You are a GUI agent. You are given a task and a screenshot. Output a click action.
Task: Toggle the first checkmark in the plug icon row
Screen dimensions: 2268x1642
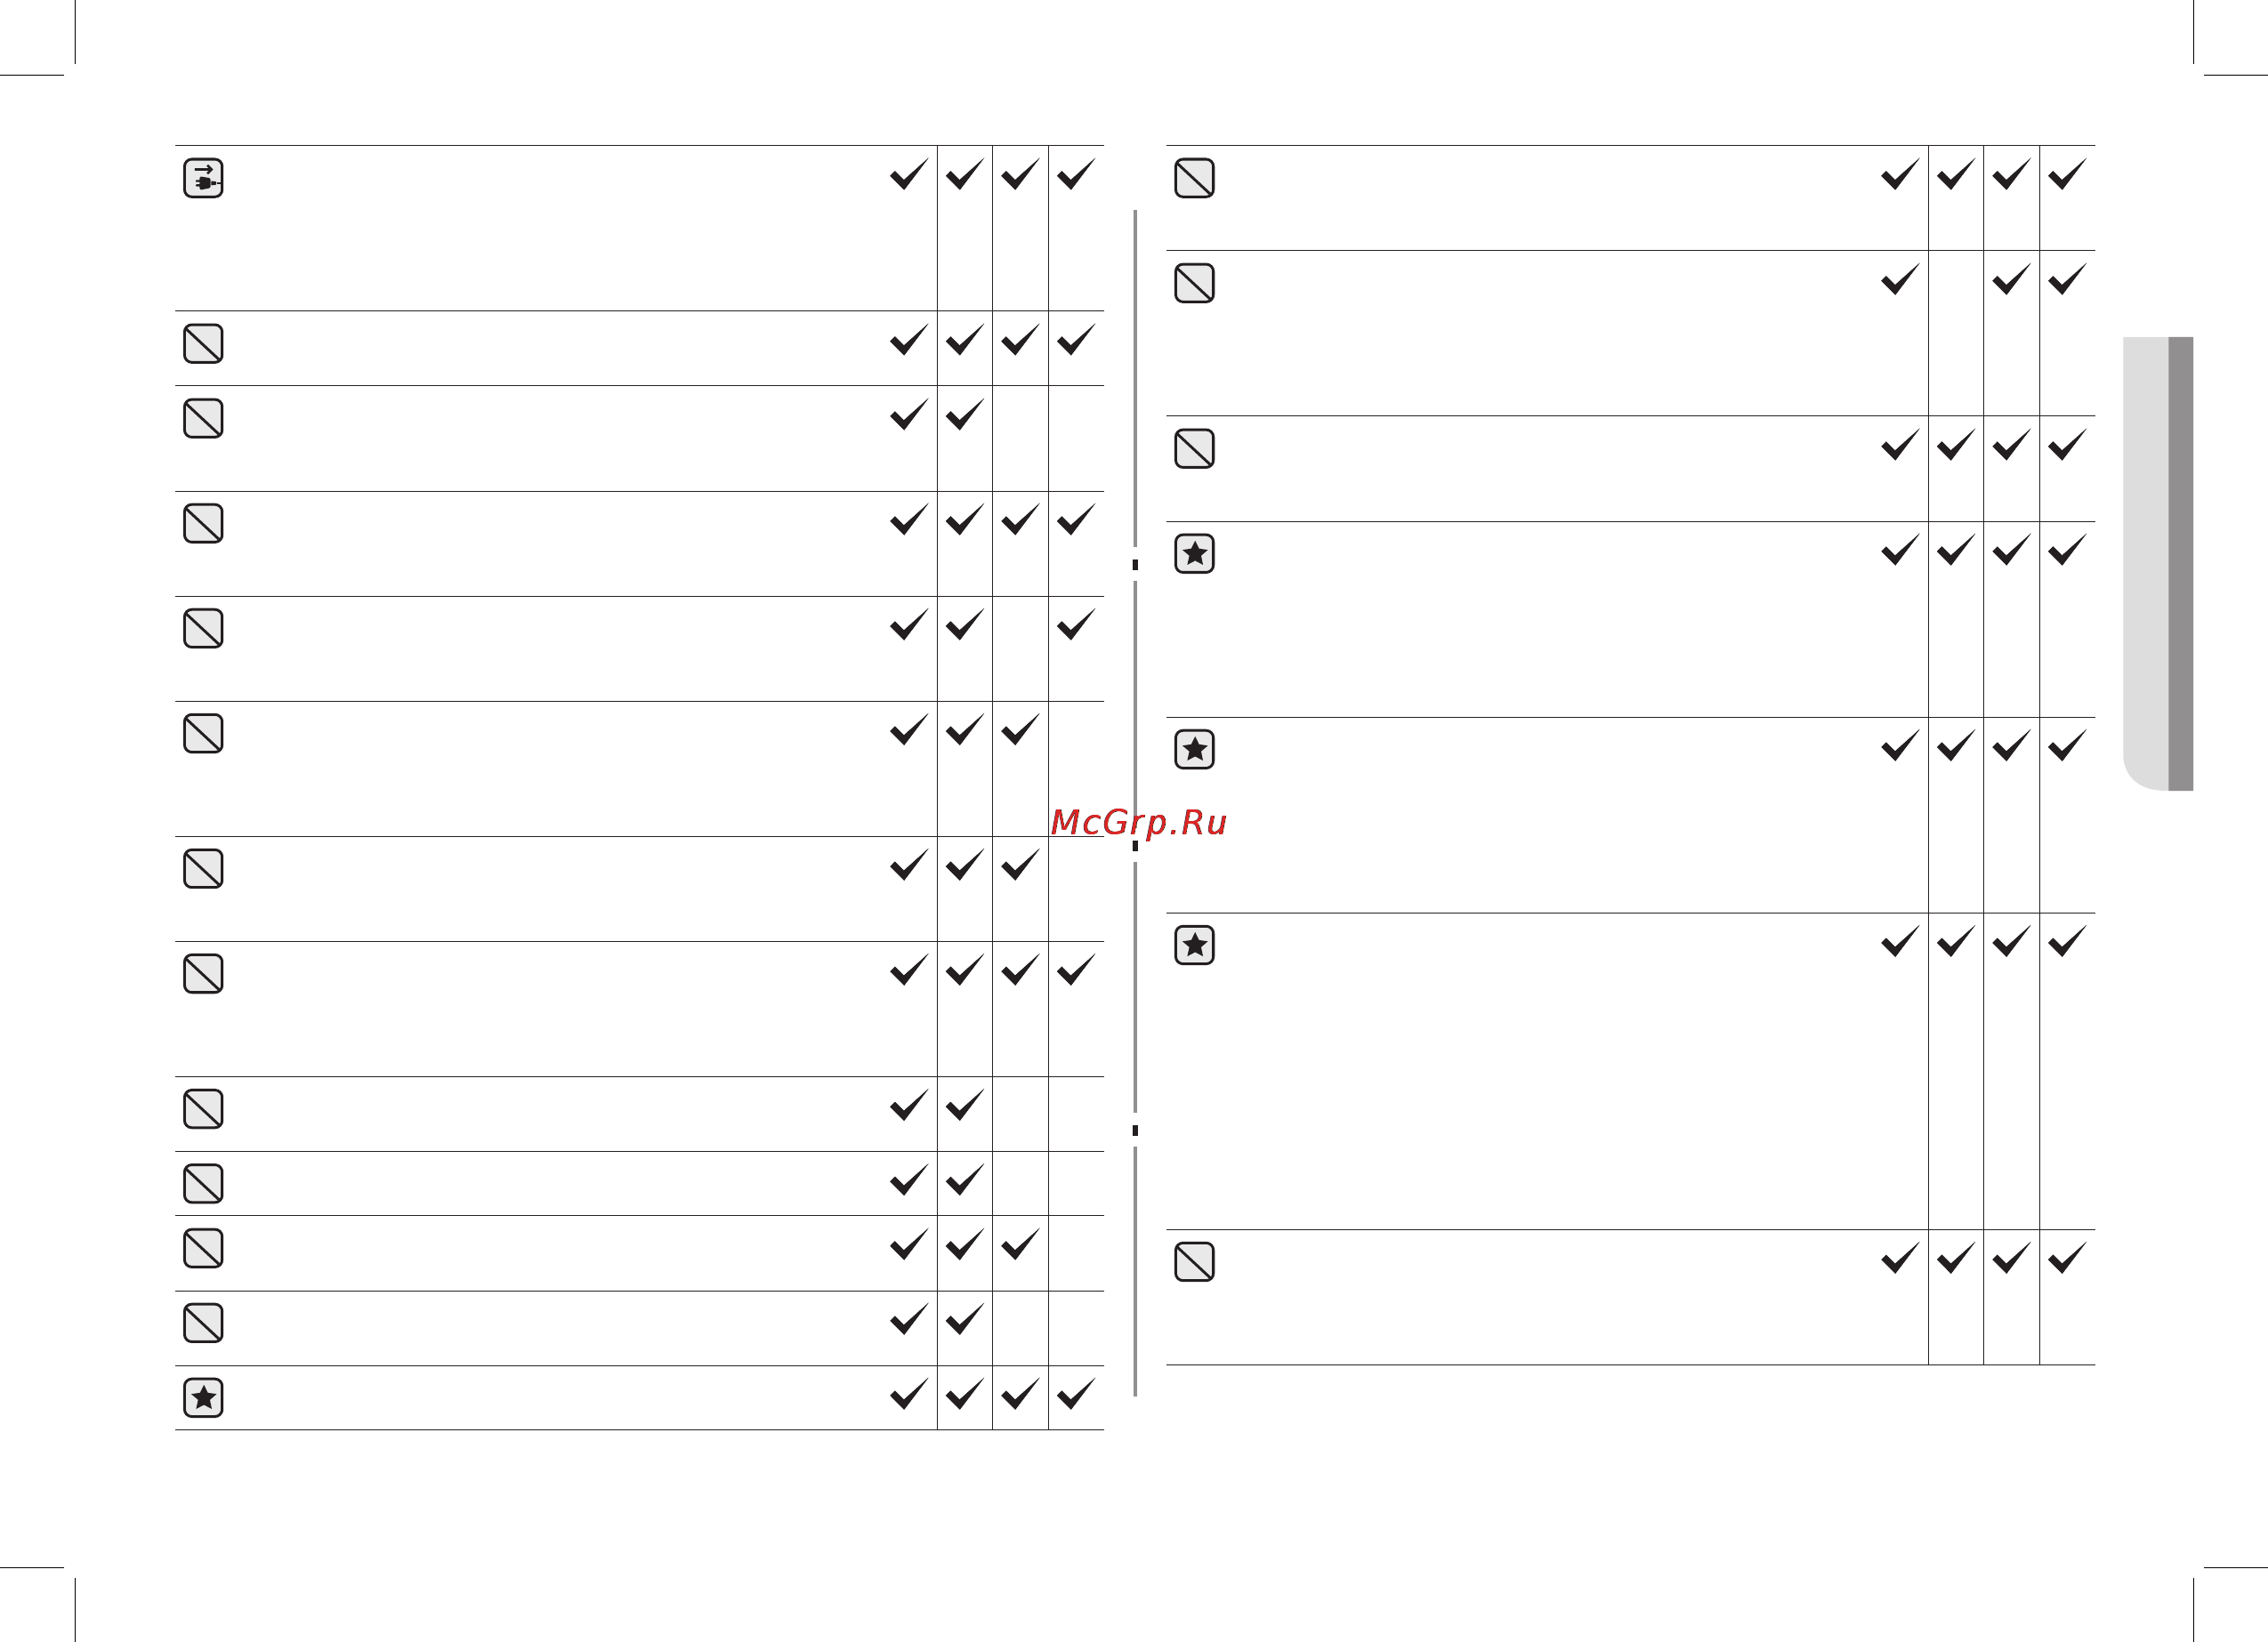click(909, 174)
